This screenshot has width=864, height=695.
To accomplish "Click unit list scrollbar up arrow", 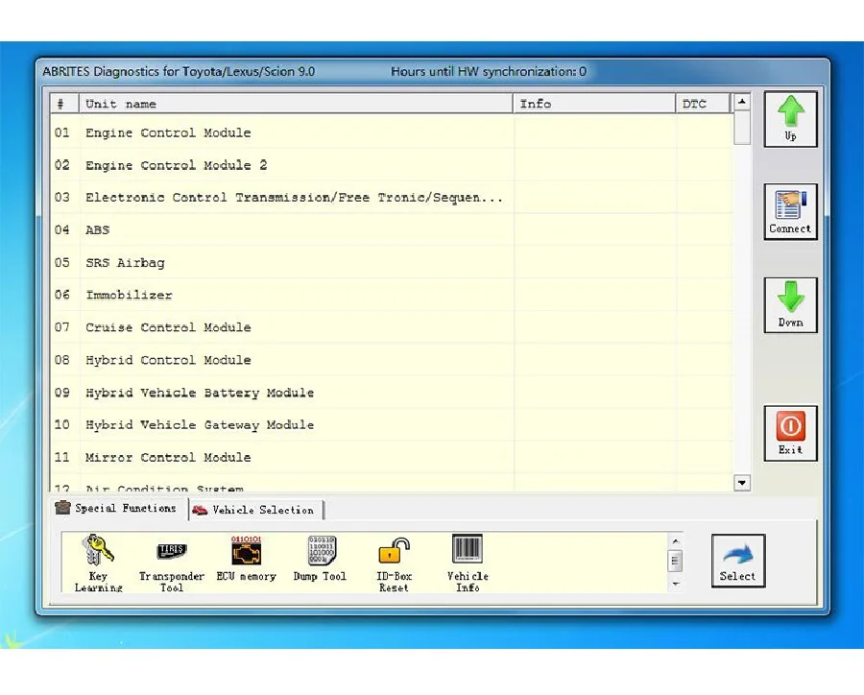I will (742, 102).
